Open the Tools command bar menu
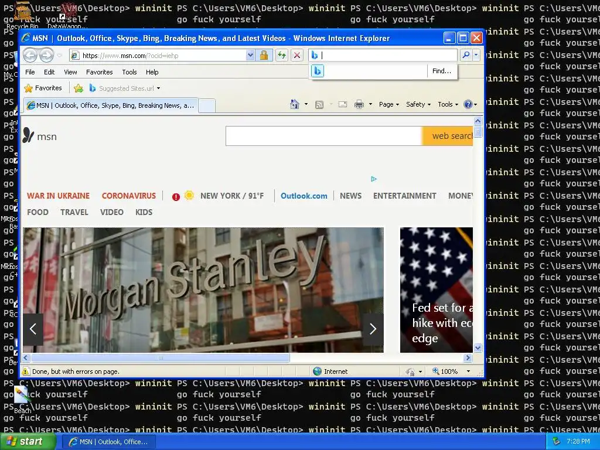The height and width of the screenshot is (450, 600). point(448,104)
